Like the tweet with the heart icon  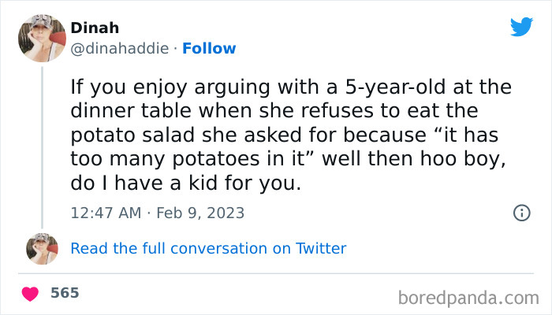[x=31, y=294]
